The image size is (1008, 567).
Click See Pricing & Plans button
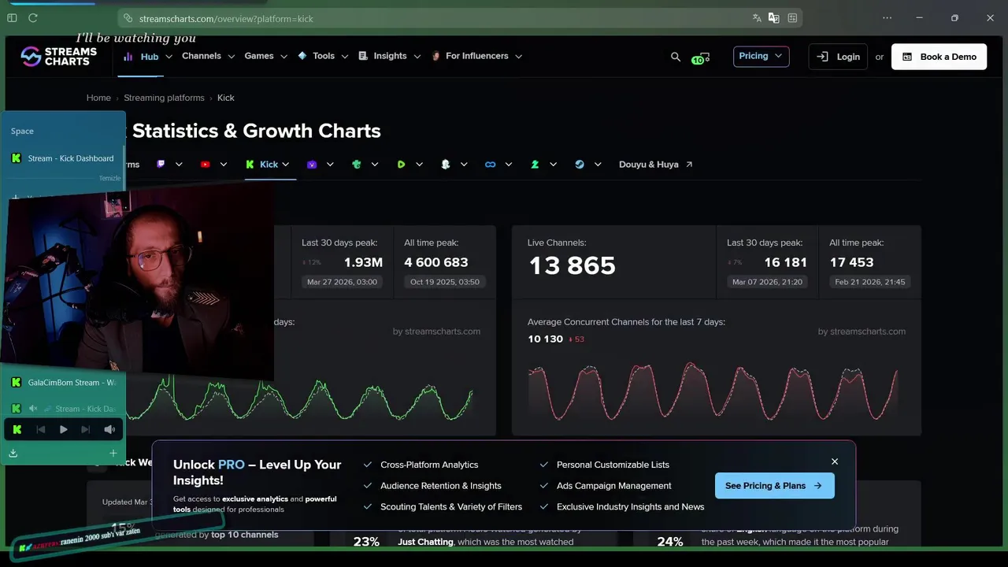click(x=774, y=486)
